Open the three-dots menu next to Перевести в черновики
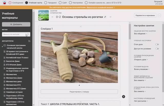Image resolution: width=164 pixels, height=106 pixels. click(x=159, y=15)
